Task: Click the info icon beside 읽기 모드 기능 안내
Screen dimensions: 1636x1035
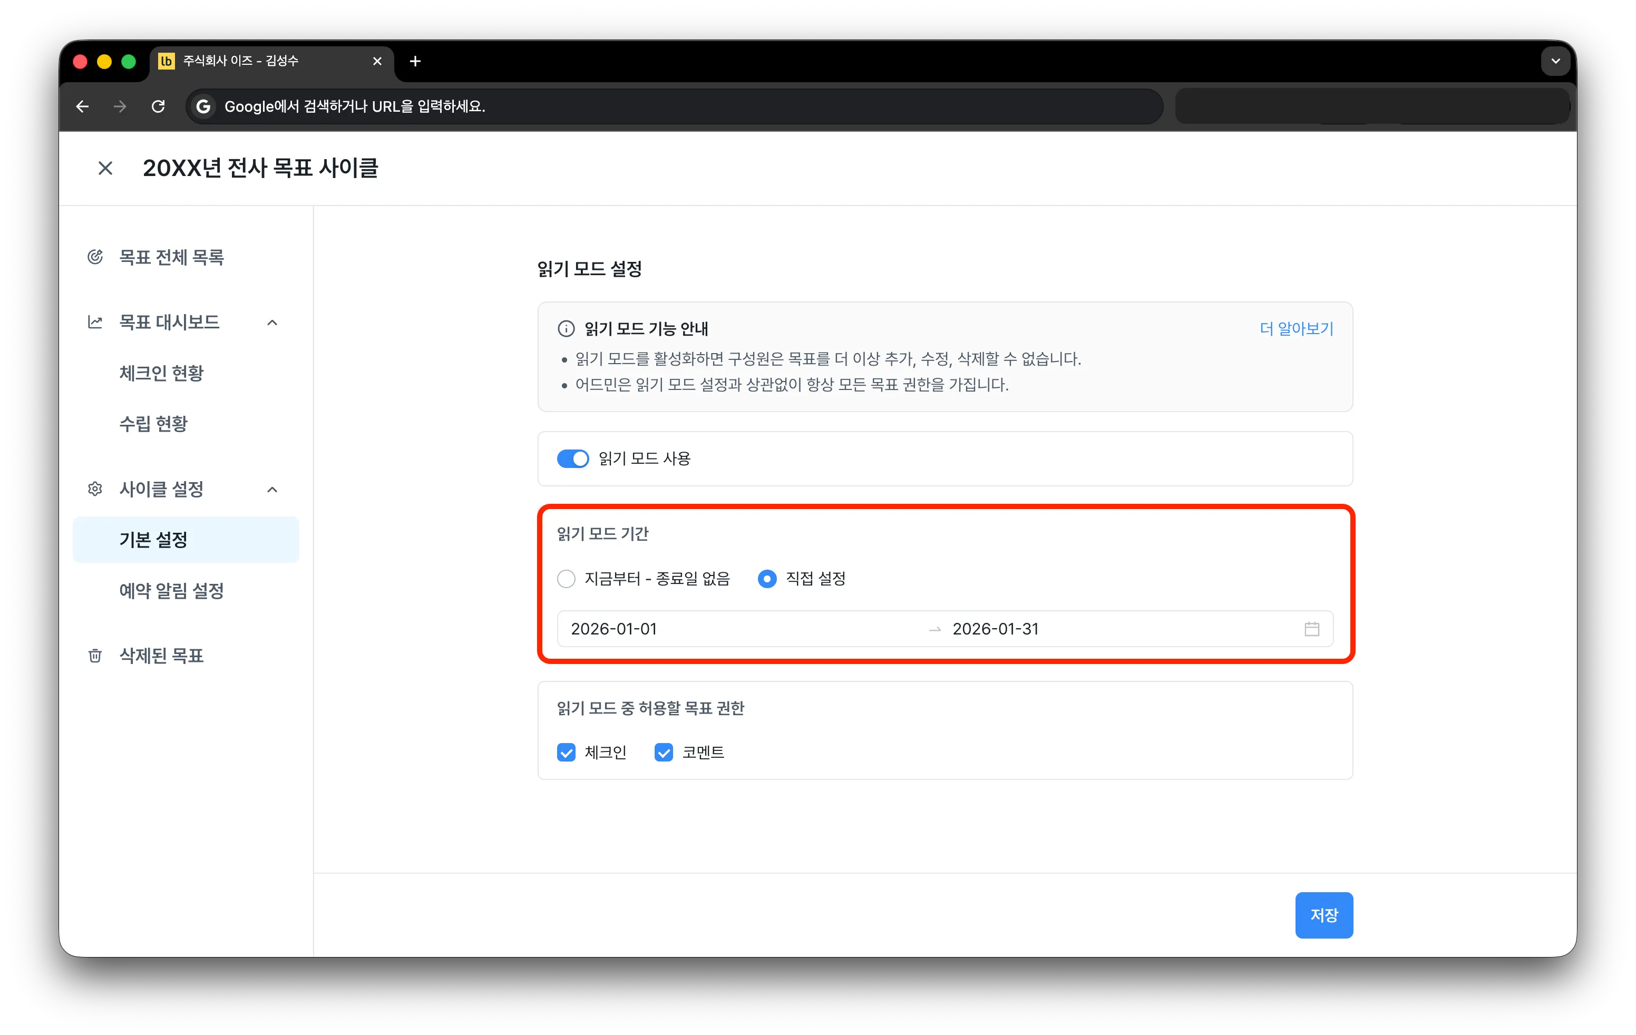Action: (566, 329)
